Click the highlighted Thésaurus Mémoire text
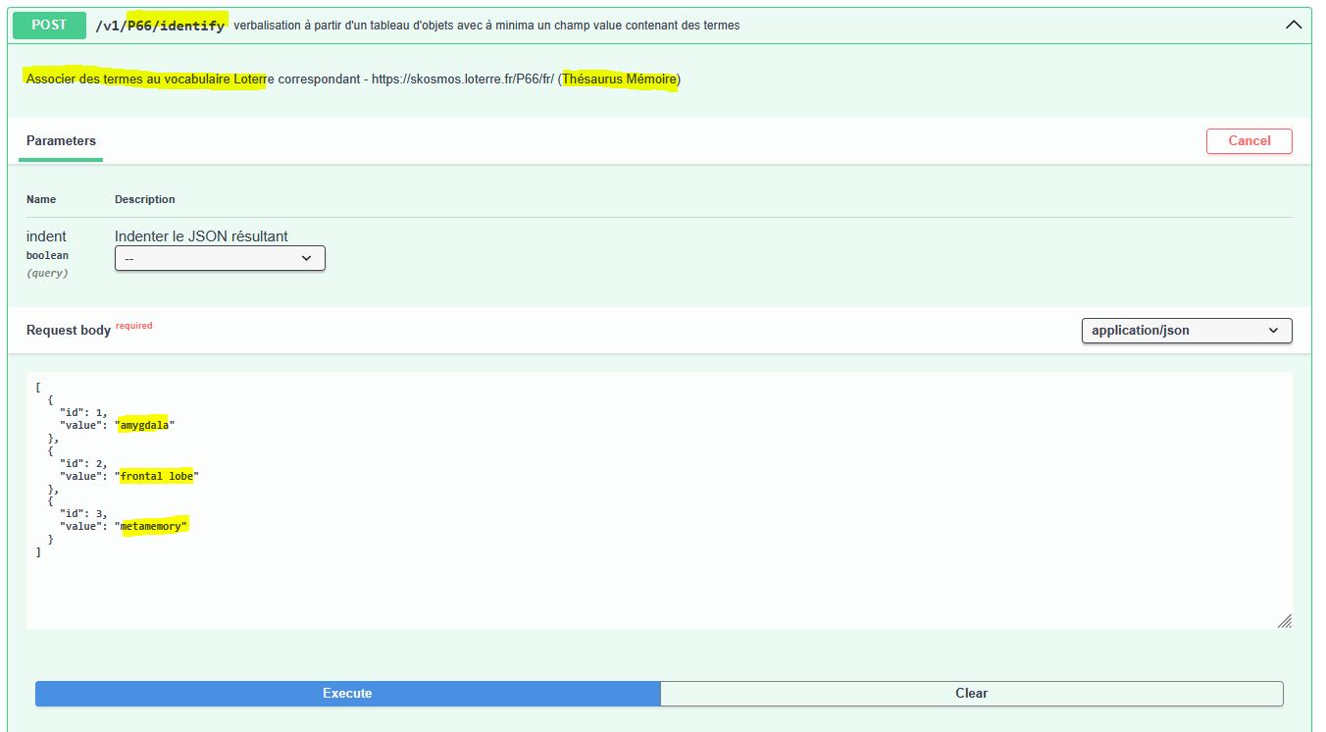 [x=619, y=79]
